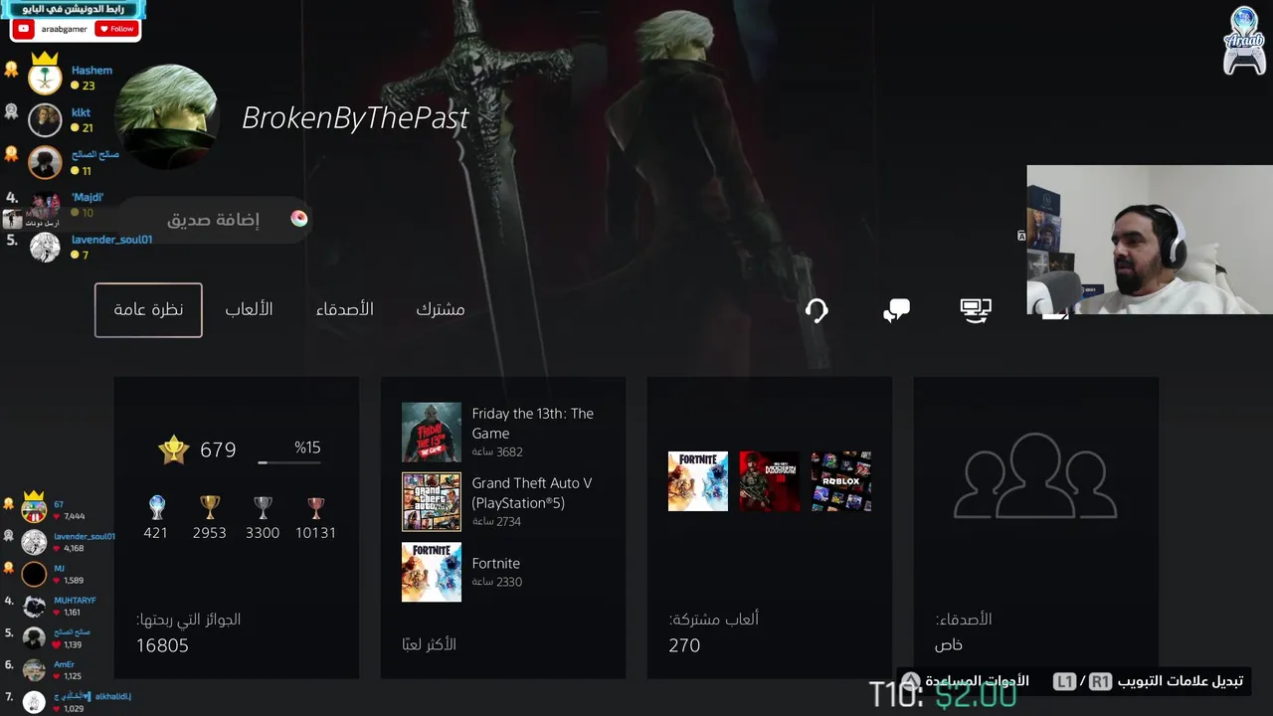Select the platinum trophy icon above 421

[x=156, y=508]
